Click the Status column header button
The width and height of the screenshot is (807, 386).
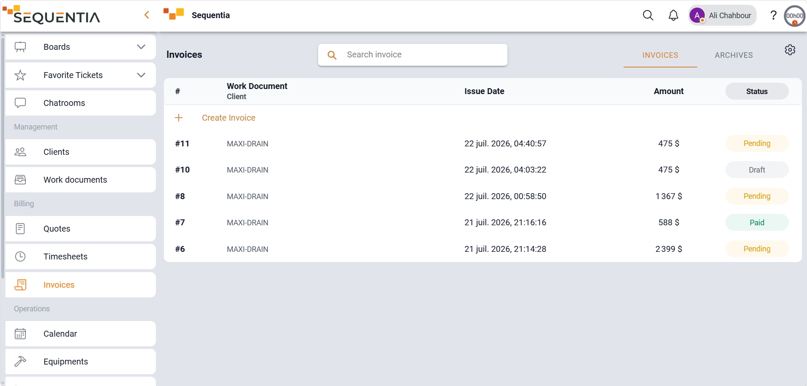pyautogui.click(x=757, y=91)
